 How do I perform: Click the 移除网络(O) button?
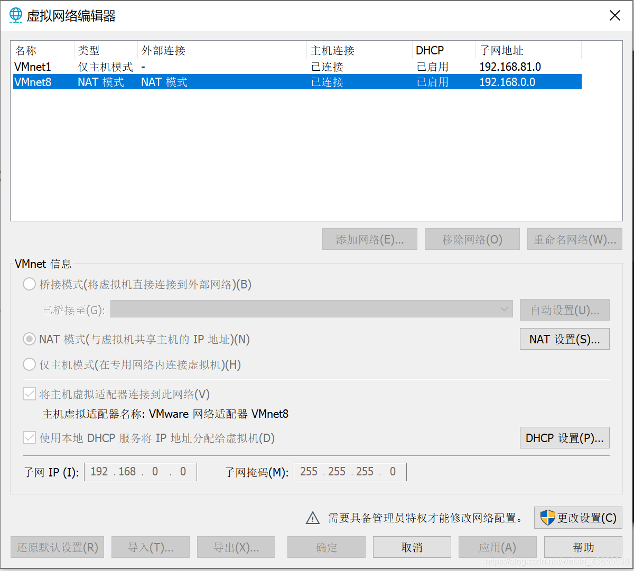pos(472,239)
